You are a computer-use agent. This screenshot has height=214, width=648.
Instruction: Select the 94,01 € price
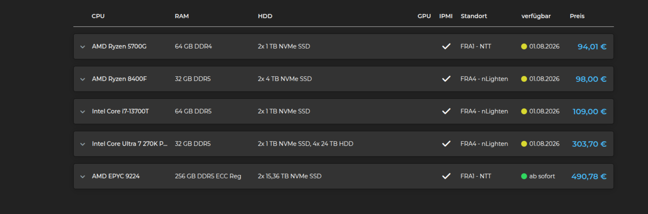coord(592,47)
